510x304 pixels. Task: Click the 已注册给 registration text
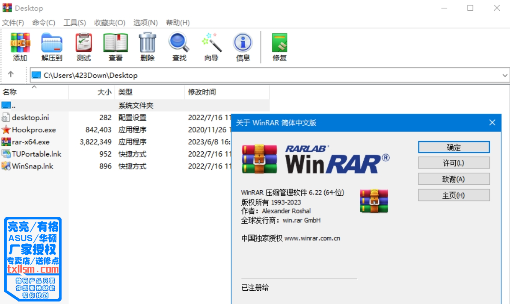click(x=255, y=287)
